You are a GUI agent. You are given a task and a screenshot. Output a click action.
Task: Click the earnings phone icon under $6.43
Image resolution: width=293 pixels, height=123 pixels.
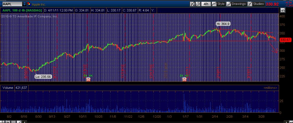[x=184, y=79]
